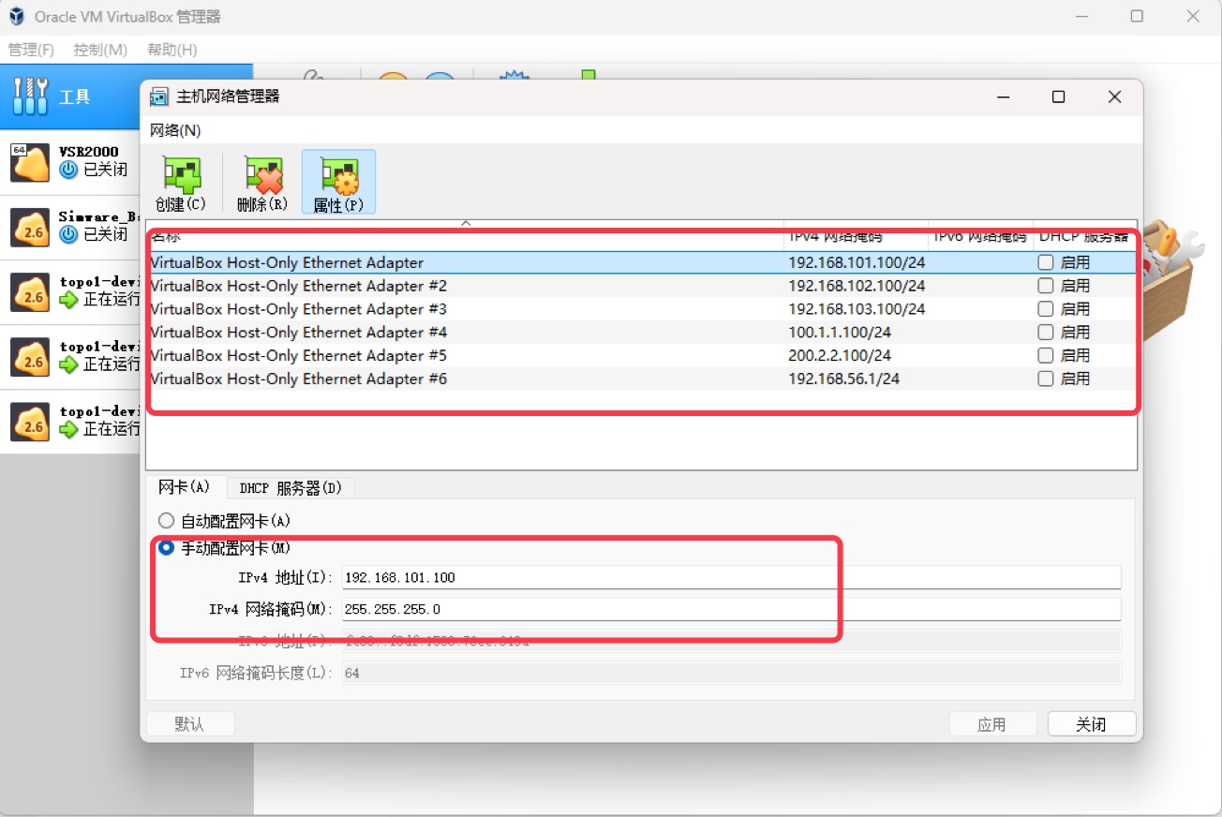Enable DHCP for Host-Only Ethernet Adapter
Viewport: 1222px width, 817px height.
pos(1046,262)
